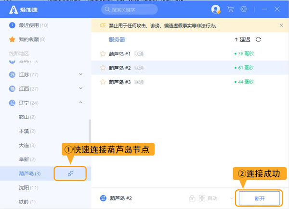The height and width of the screenshot is (209, 289).
Task: Click the 爱加速 logo
Action: [x=23, y=10]
